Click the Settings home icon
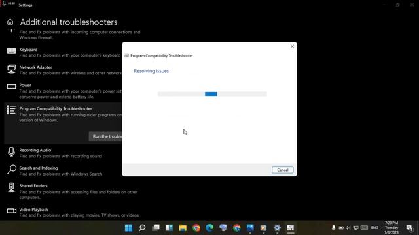The height and width of the screenshot is (235, 419). 10,22
